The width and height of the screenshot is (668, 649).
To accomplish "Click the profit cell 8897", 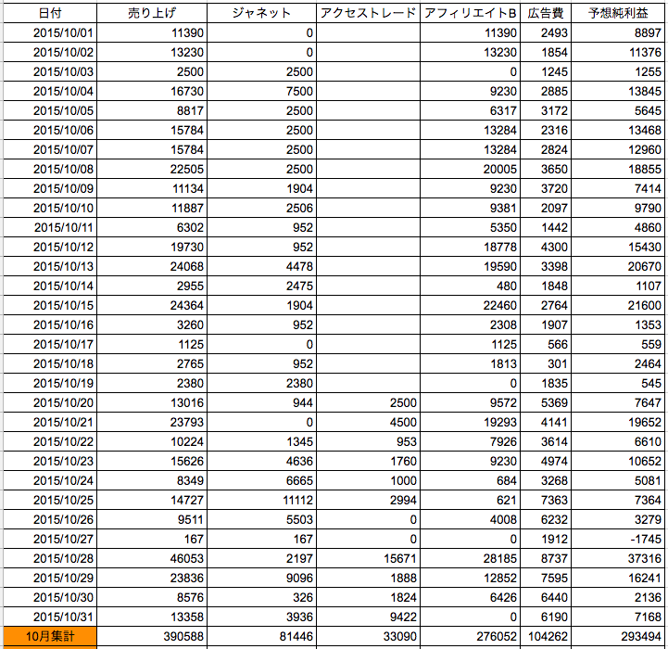I will click(x=618, y=32).
